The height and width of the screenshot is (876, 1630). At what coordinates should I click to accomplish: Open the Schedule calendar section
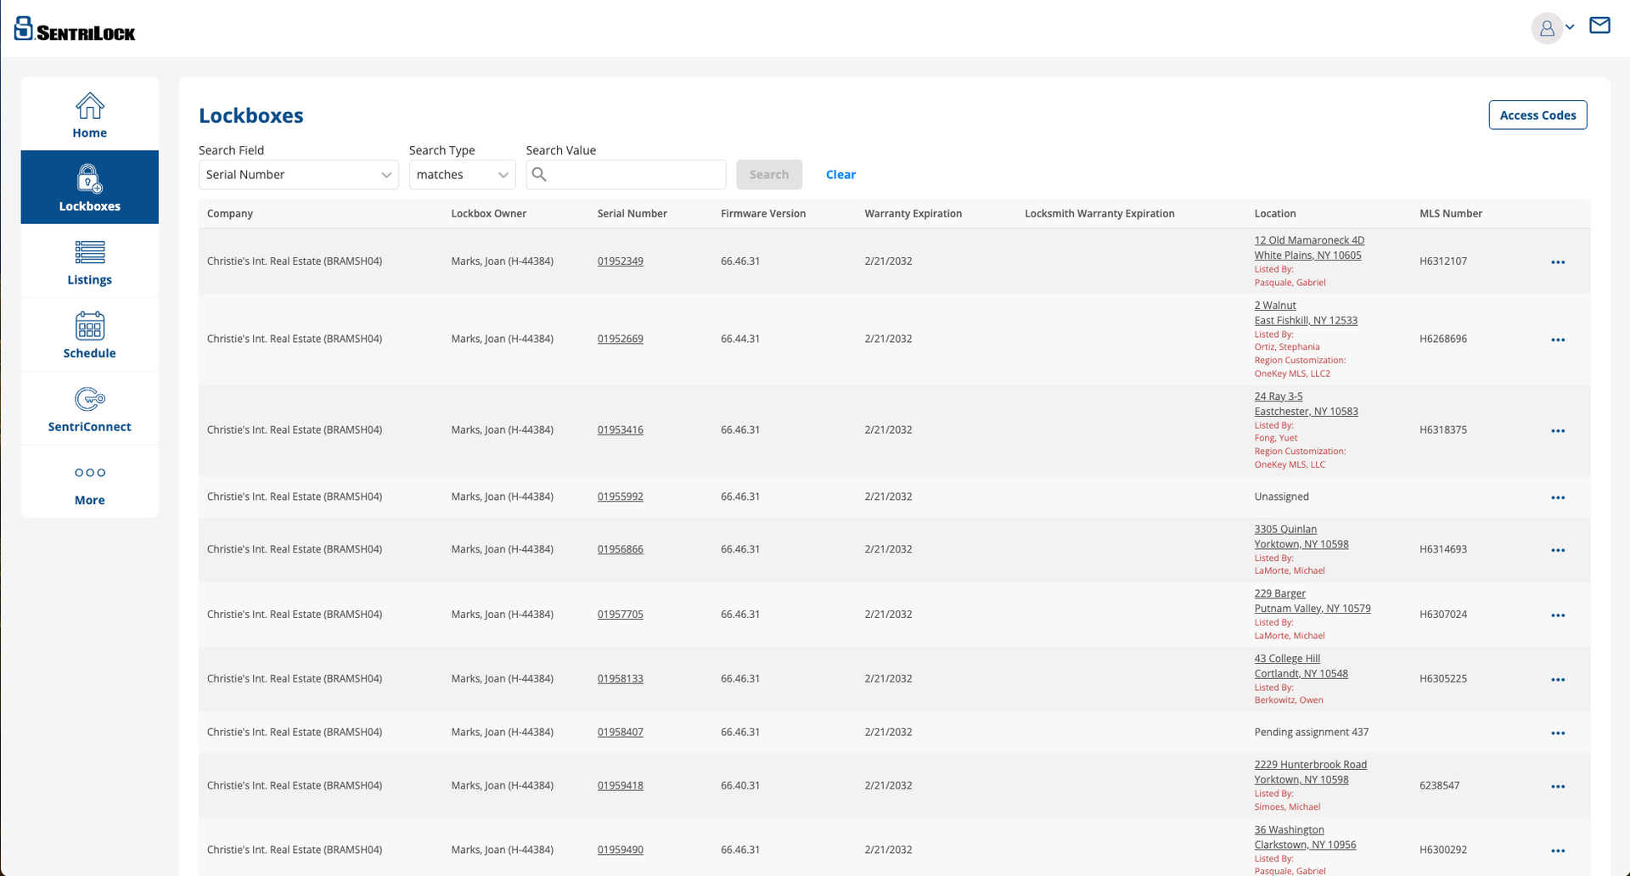[x=89, y=335]
